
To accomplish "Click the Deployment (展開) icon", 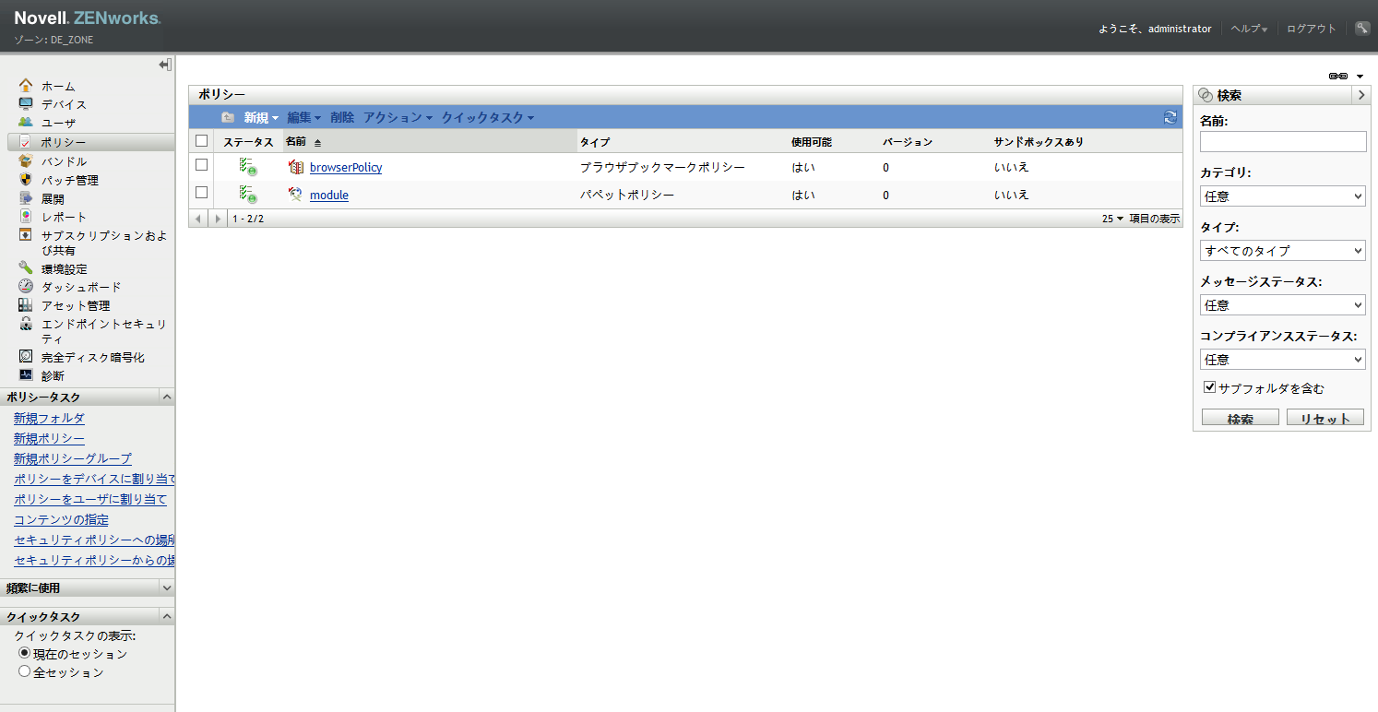I will point(26,198).
